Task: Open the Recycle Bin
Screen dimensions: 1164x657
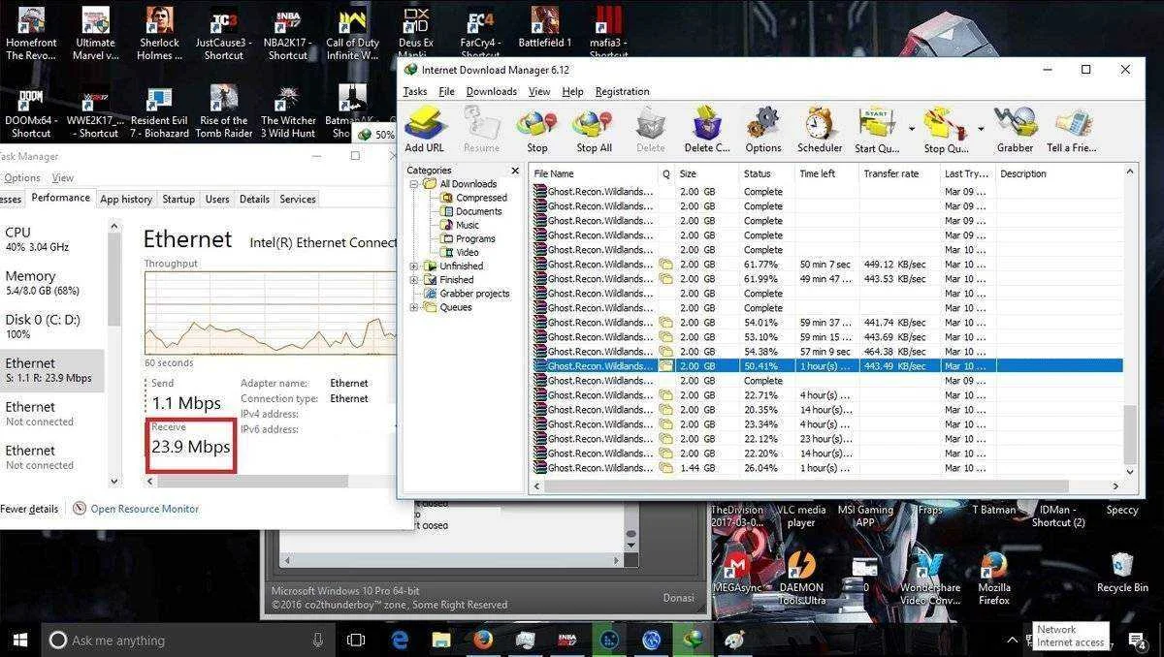Action: pyautogui.click(x=1122, y=572)
